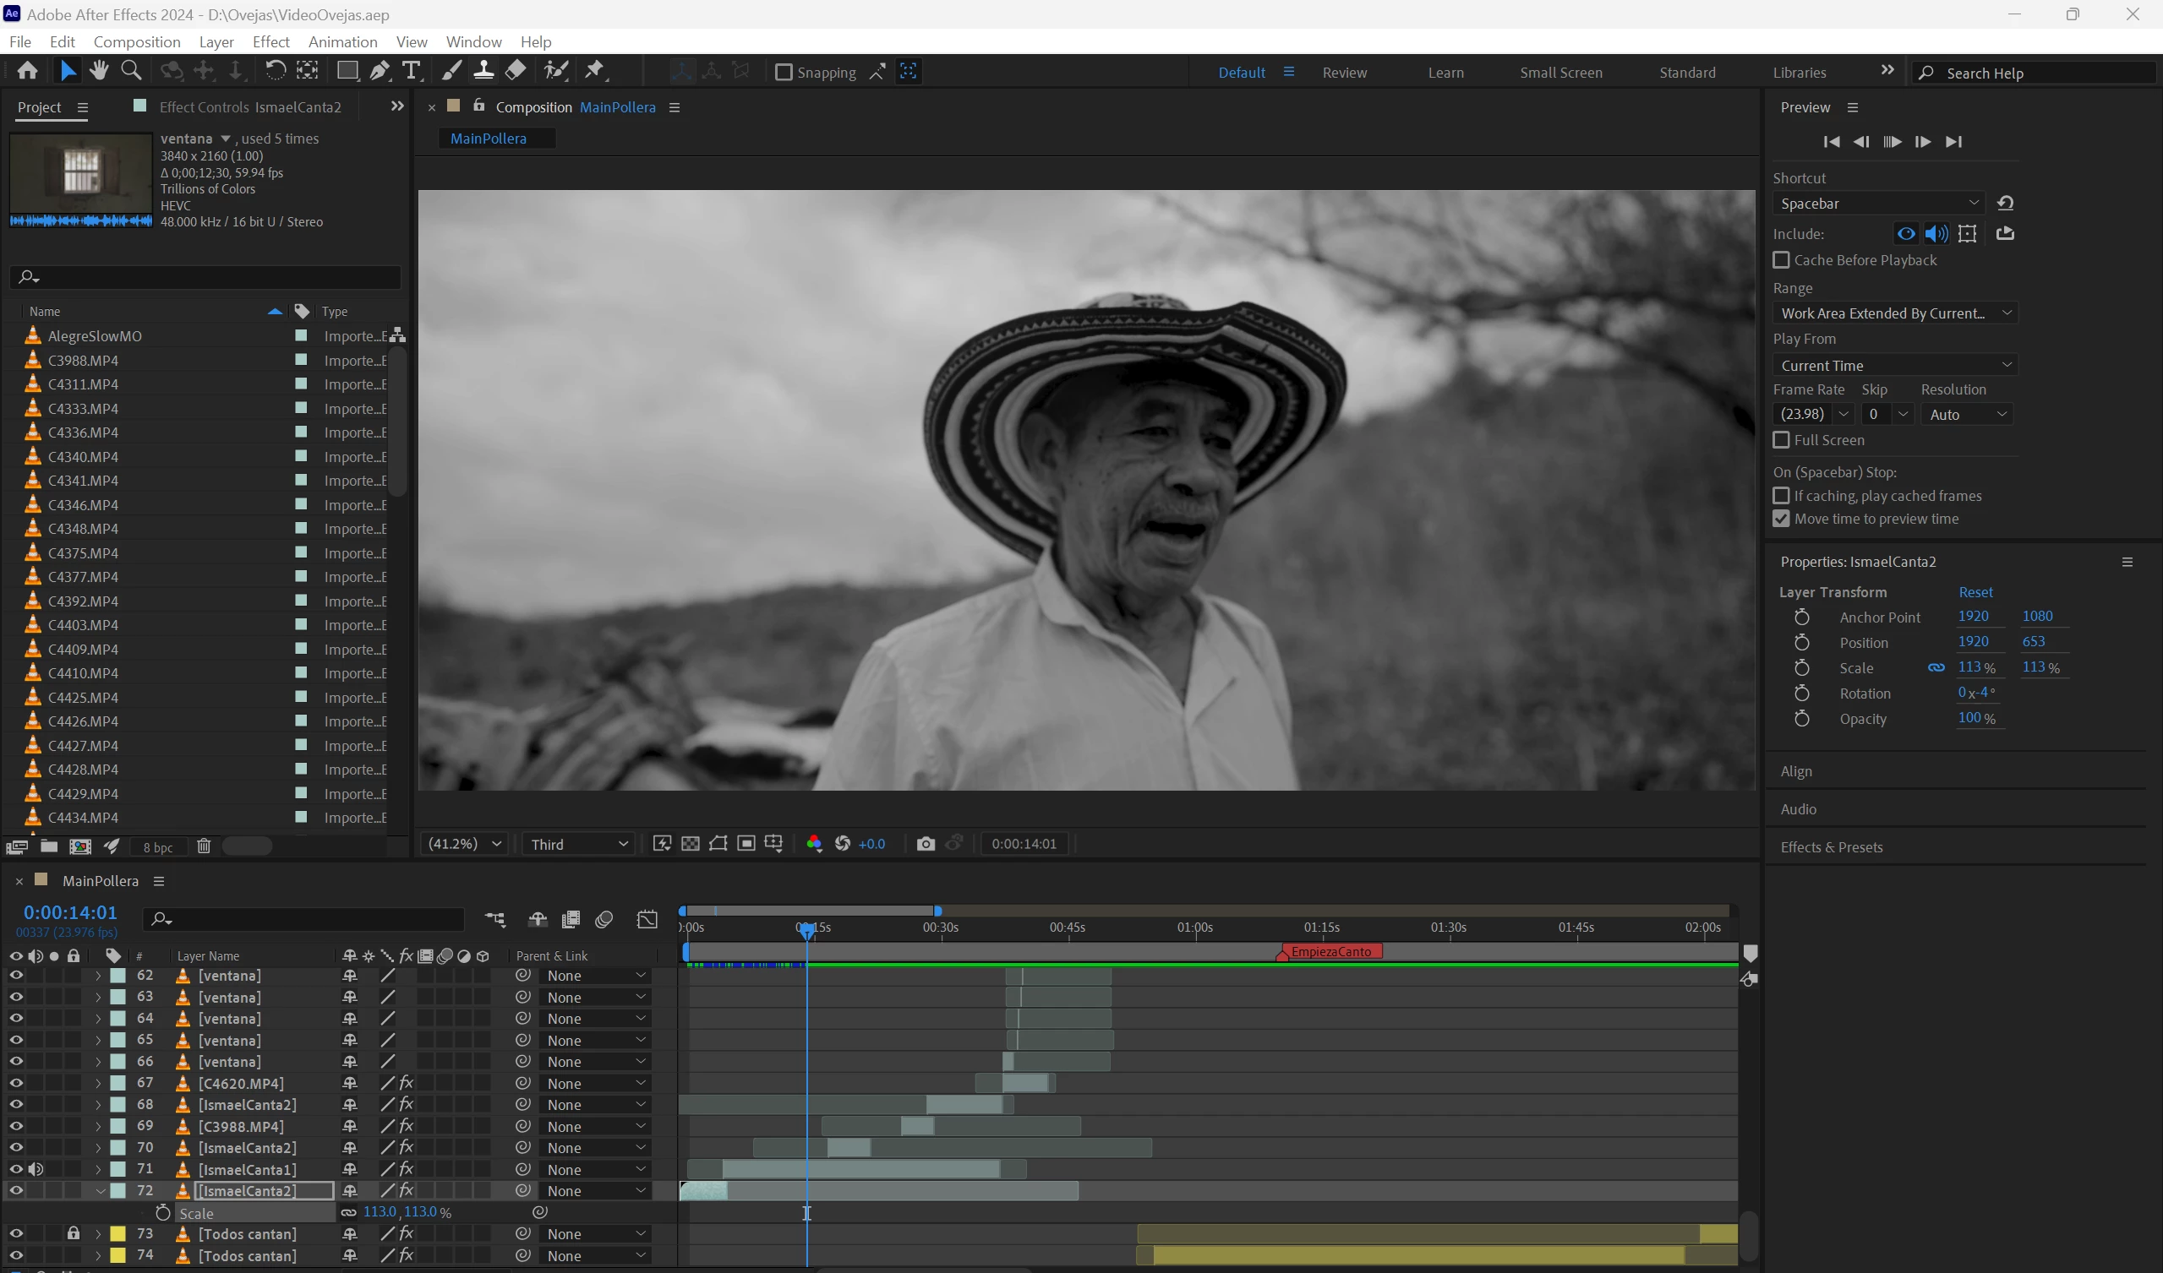Select the Hand tool
This screenshot has width=2163, height=1273.
pyautogui.click(x=99, y=71)
